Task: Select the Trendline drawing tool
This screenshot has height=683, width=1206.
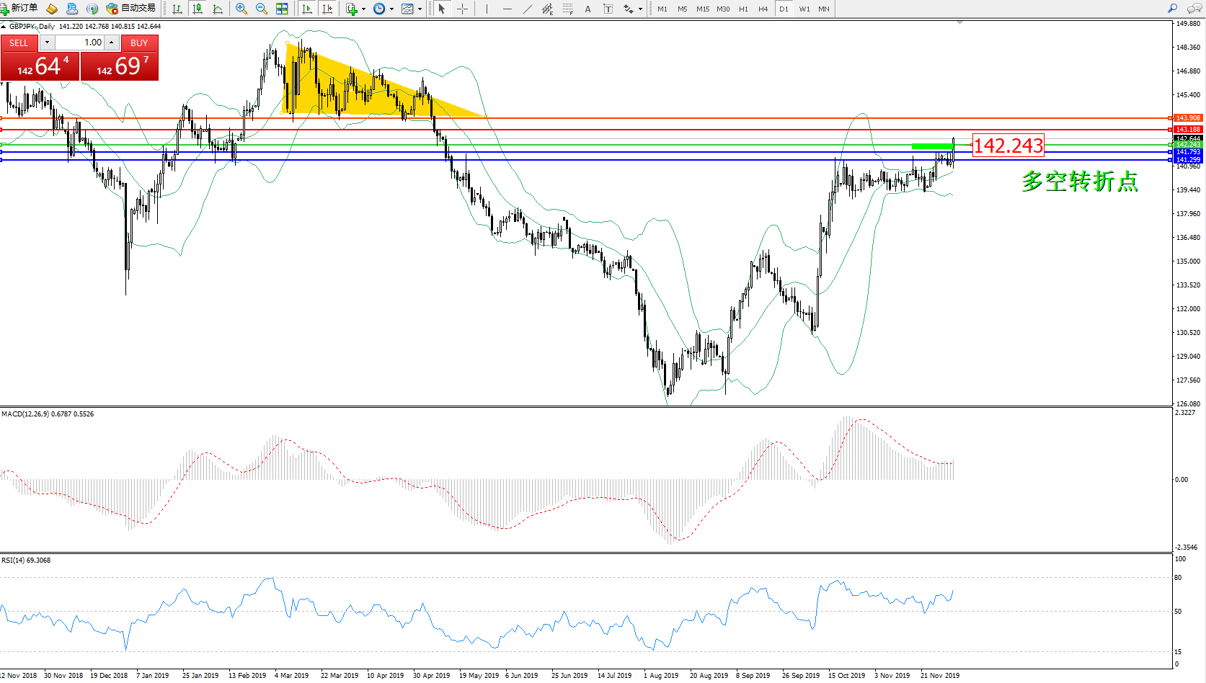Action: [528, 9]
